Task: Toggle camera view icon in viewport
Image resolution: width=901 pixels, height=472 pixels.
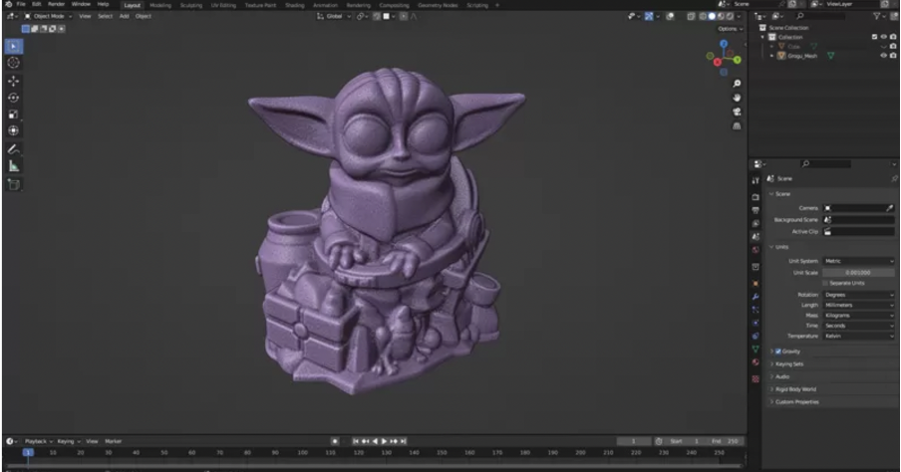Action: coord(737,112)
